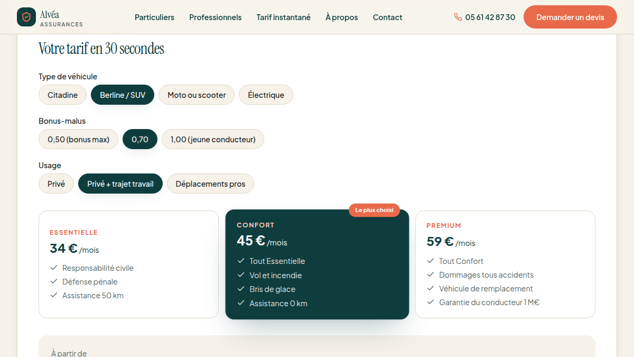Select 0,50 (bonus max) option
The image size is (634, 357).
(78, 139)
